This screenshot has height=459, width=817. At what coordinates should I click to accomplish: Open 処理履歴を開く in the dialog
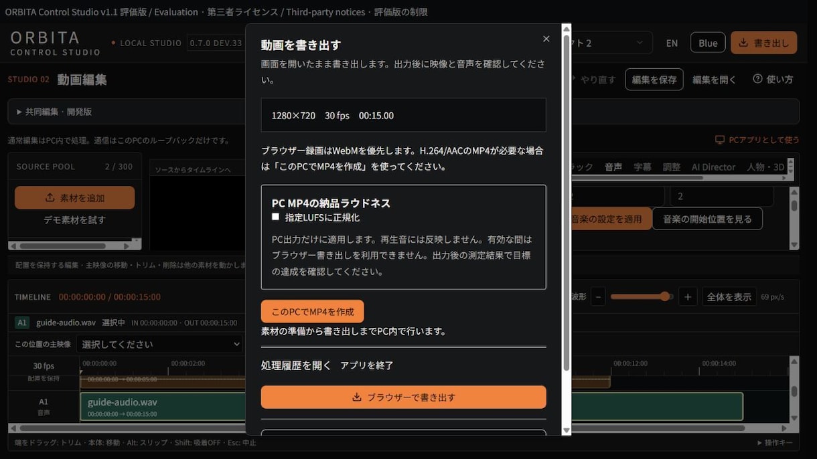[296, 365]
